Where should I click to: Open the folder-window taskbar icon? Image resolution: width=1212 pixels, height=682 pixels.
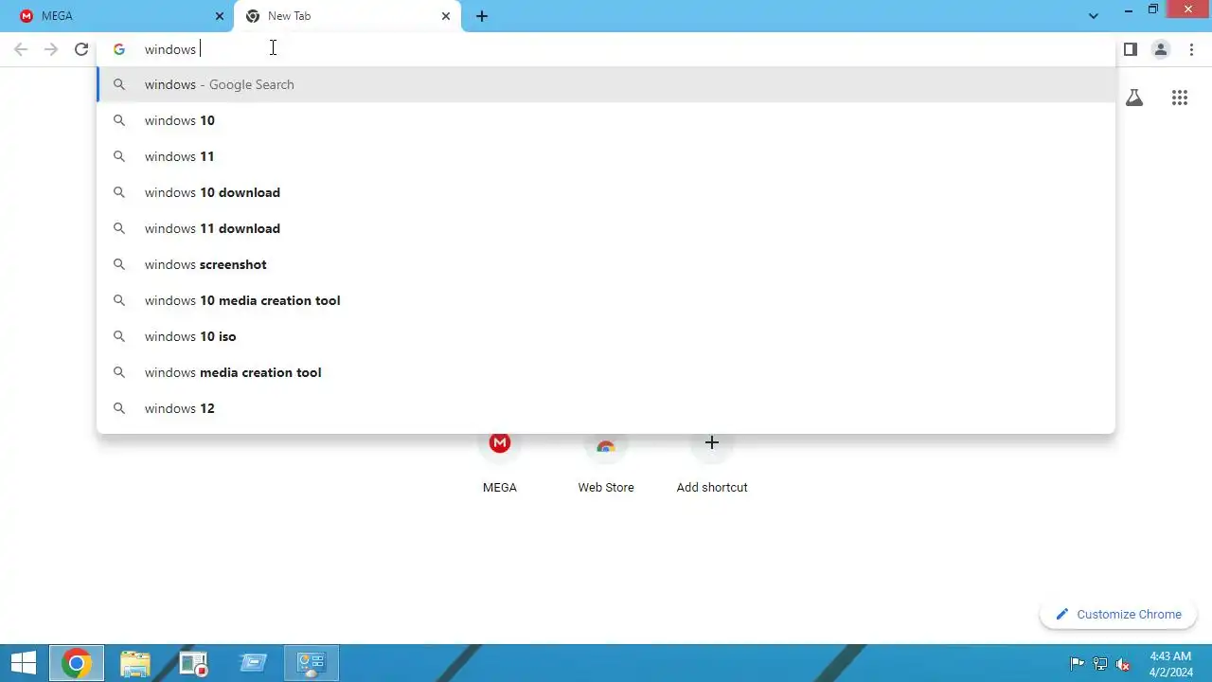[x=253, y=663]
